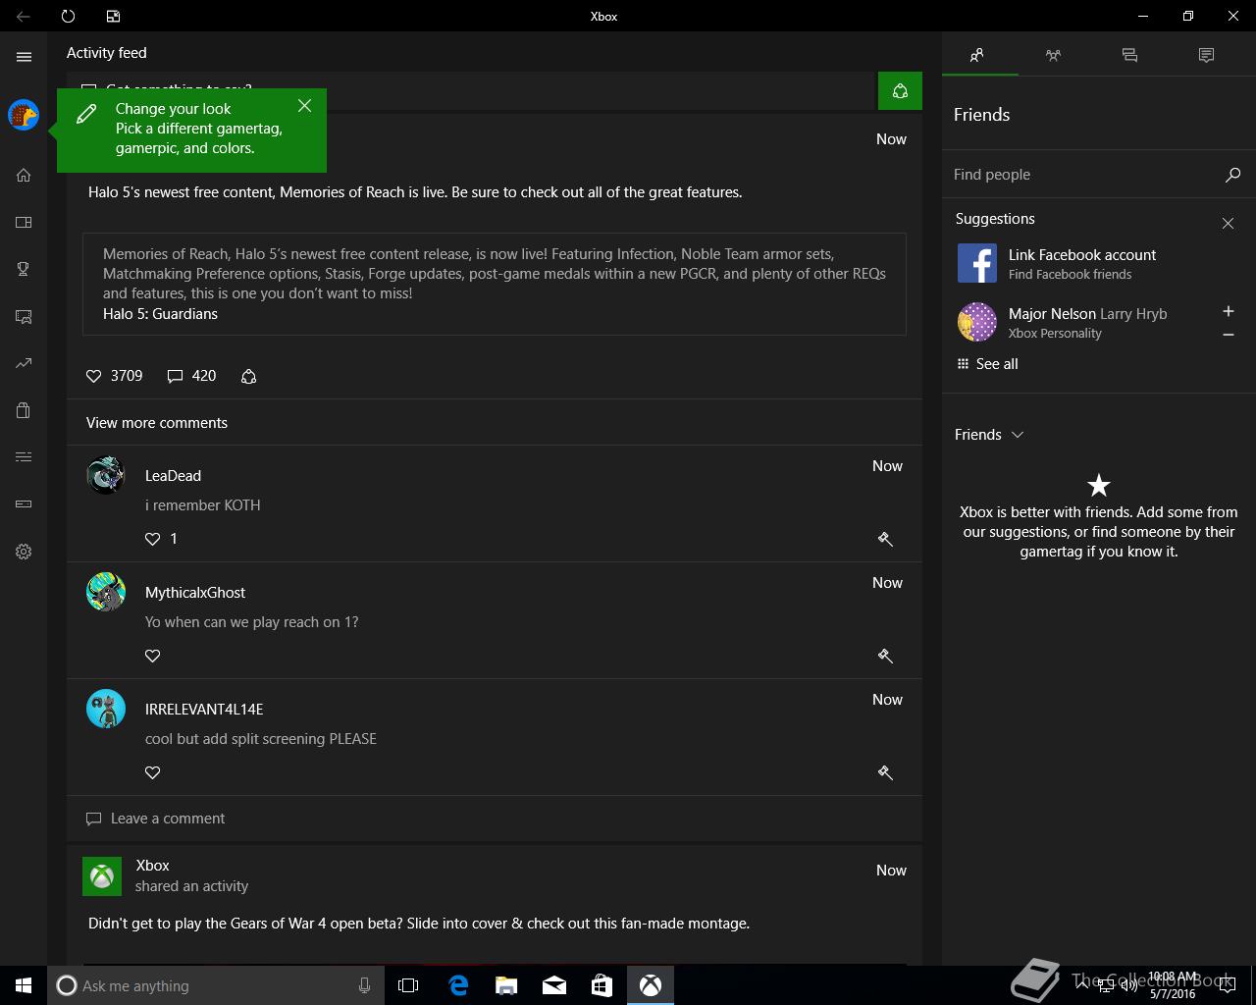
Task: Click Cortana microphone icon
Action: pyautogui.click(x=365, y=985)
